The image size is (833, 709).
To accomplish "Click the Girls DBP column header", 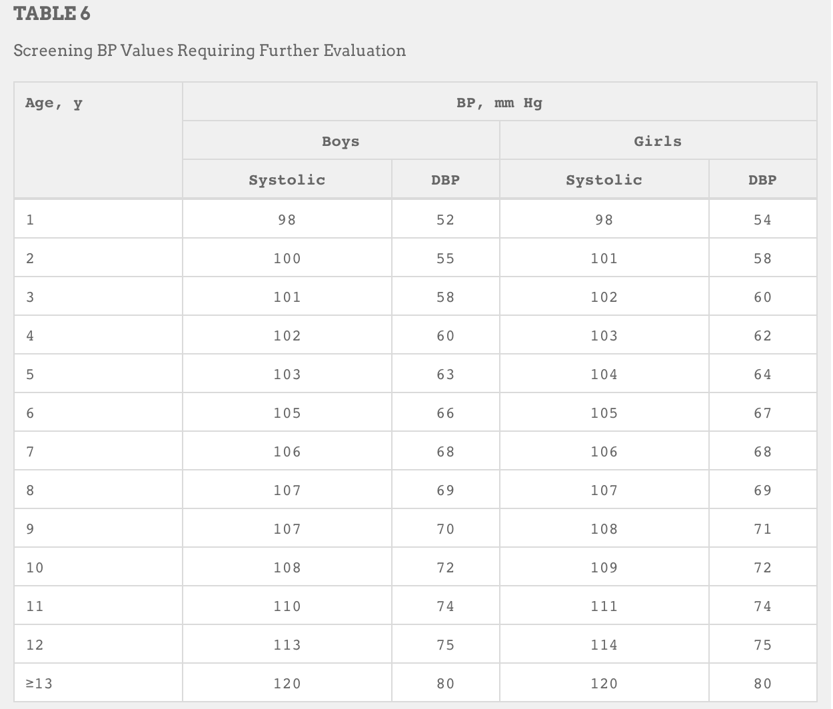I will click(x=762, y=180).
